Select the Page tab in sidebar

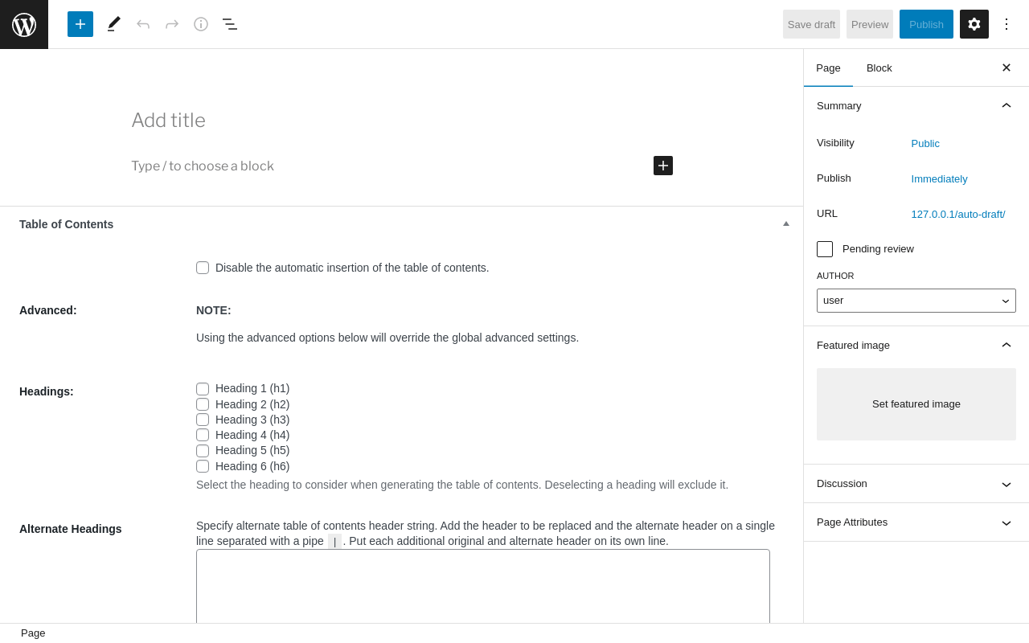[x=828, y=68]
